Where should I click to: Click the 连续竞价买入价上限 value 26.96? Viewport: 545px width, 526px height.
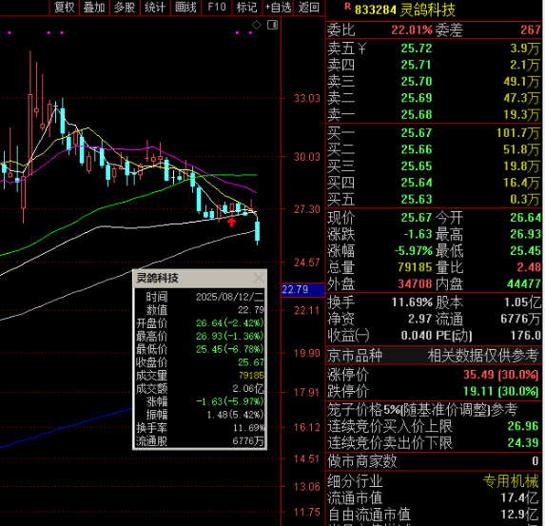tap(523, 426)
